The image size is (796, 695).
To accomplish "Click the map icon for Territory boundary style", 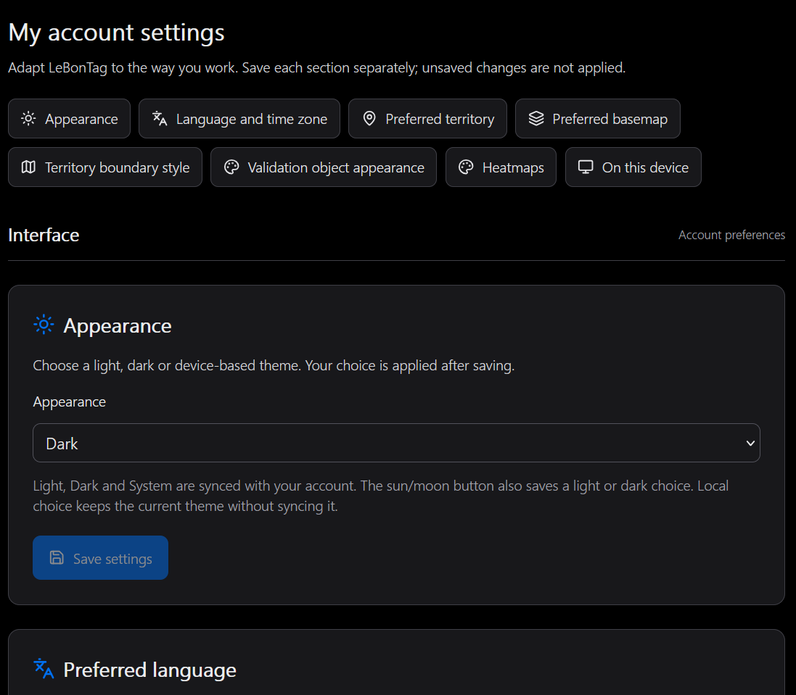I will [x=28, y=167].
